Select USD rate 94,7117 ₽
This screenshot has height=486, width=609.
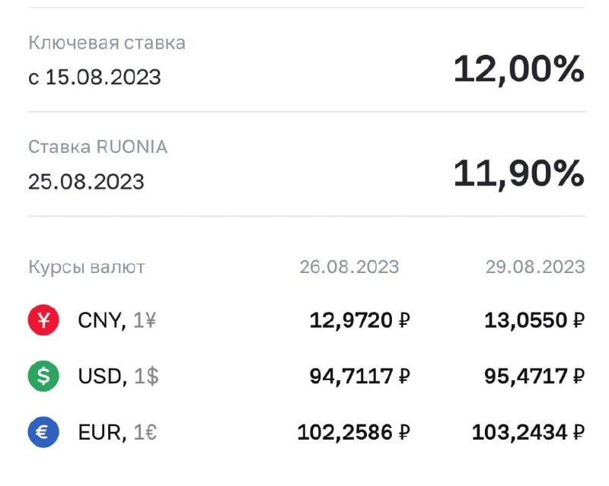[x=359, y=376]
